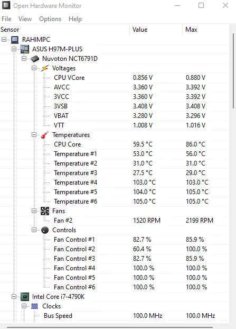Click the vertical scrollbar thumb
Image resolution: width=236 pixels, height=329 pixels.
coord(233,71)
